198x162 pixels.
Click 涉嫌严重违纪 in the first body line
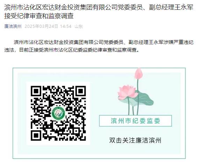178,42
